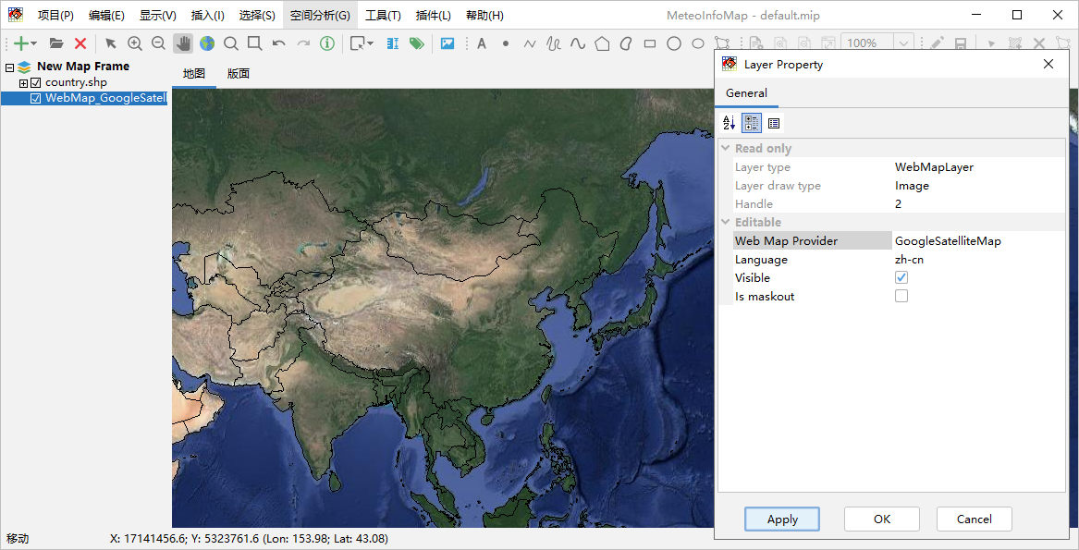Click the Identify info icon

(326, 43)
